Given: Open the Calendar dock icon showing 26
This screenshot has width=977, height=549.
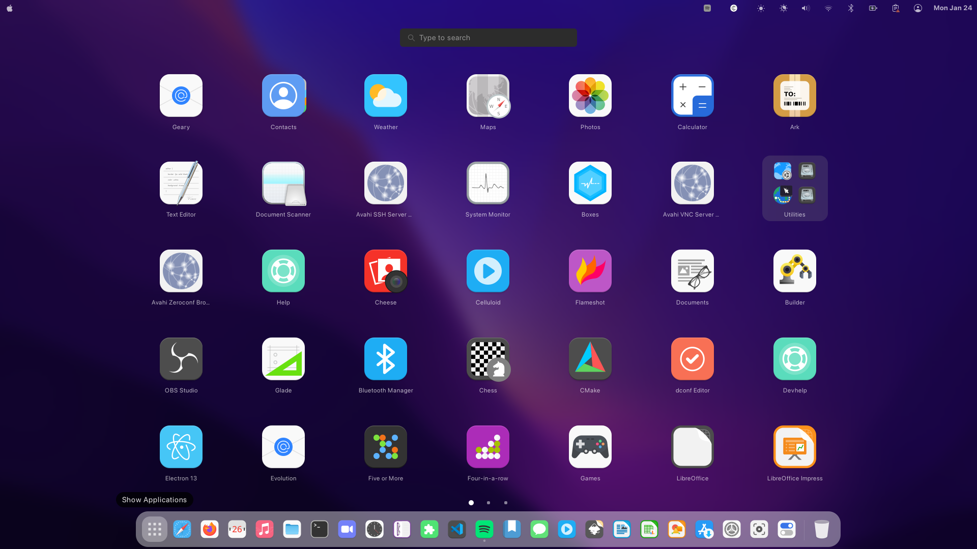Looking at the screenshot, I should (237, 530).
